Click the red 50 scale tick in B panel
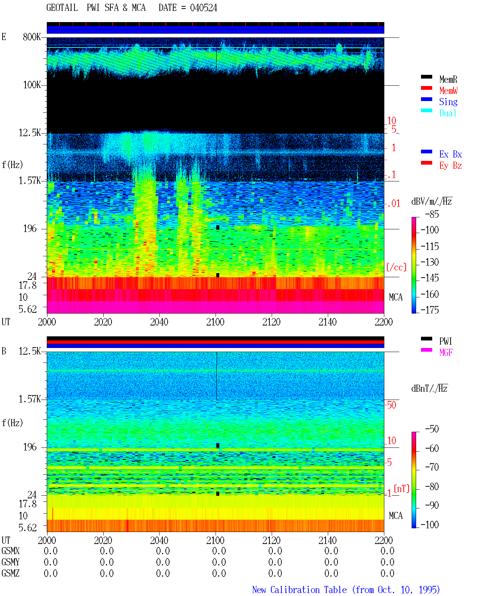 (391, 405)
